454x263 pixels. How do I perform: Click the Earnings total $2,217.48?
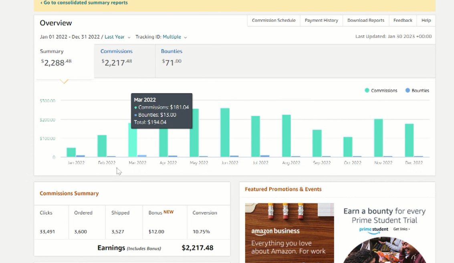[x=198, y=248]
